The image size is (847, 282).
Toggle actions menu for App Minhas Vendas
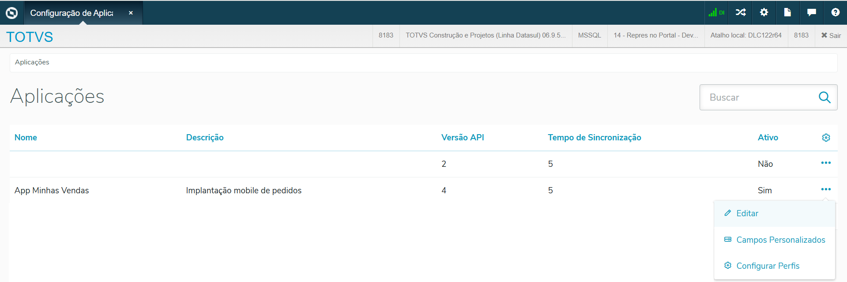pos(826,190)
